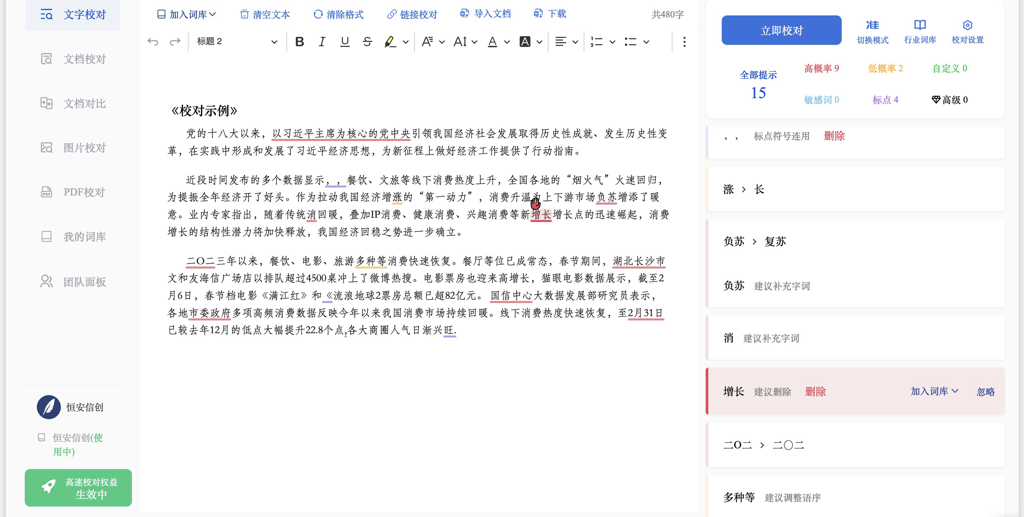The height and width of the screenshot is (517, 1024).
Task: Click the 《校对示例》 document title
Action: click(204, 110)
